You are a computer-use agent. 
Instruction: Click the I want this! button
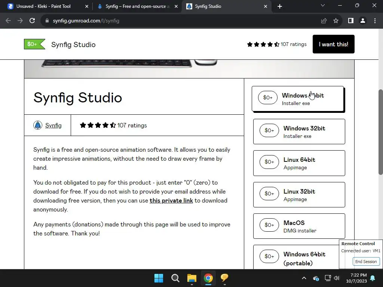(333, 44)
